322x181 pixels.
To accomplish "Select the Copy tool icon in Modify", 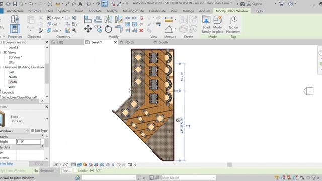I will click(x=98, y=29).
